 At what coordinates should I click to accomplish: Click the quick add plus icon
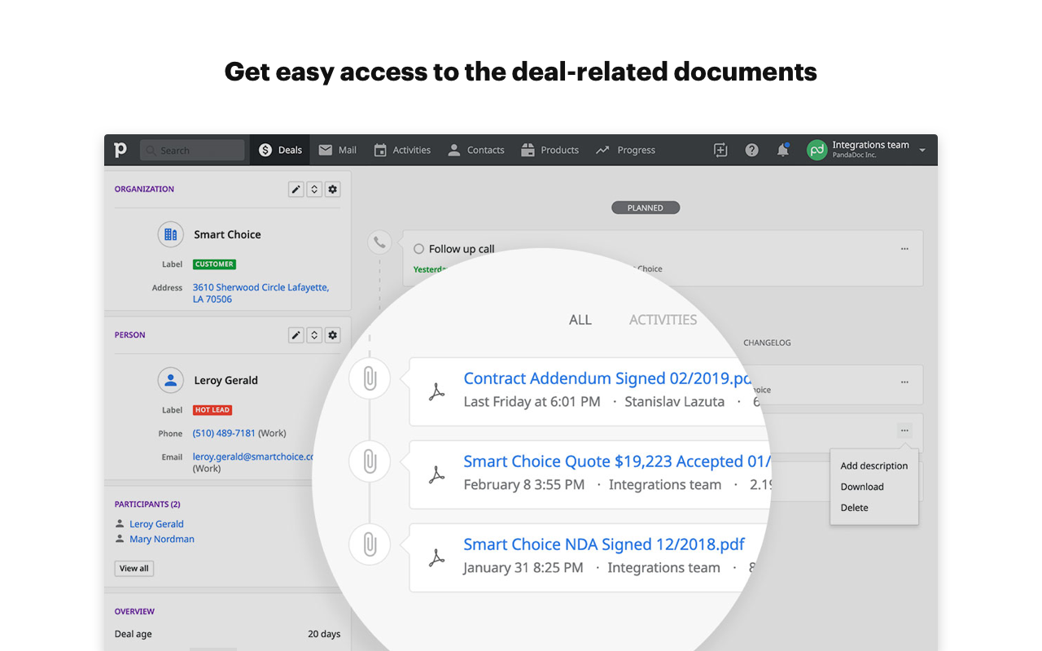click(720, 150)
